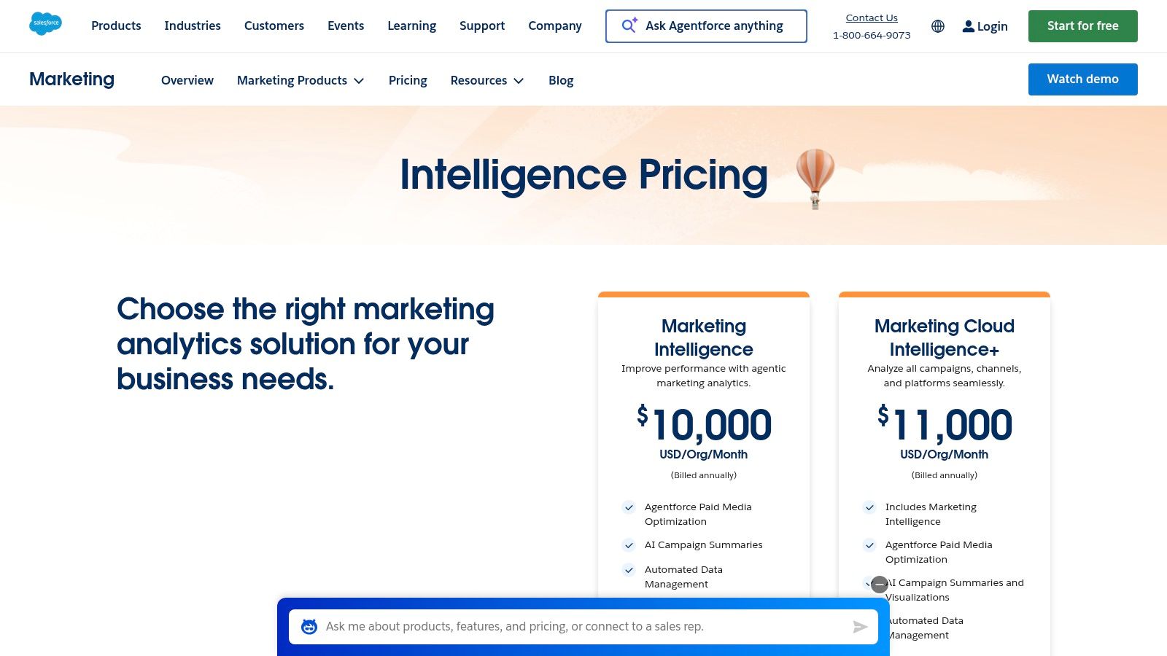Click the $10,000 price

pyautogui.click(x=704, y=424)
